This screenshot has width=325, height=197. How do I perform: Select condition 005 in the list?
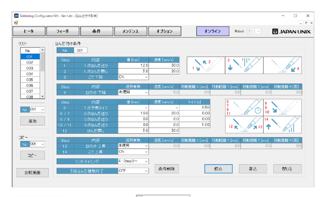30,80
